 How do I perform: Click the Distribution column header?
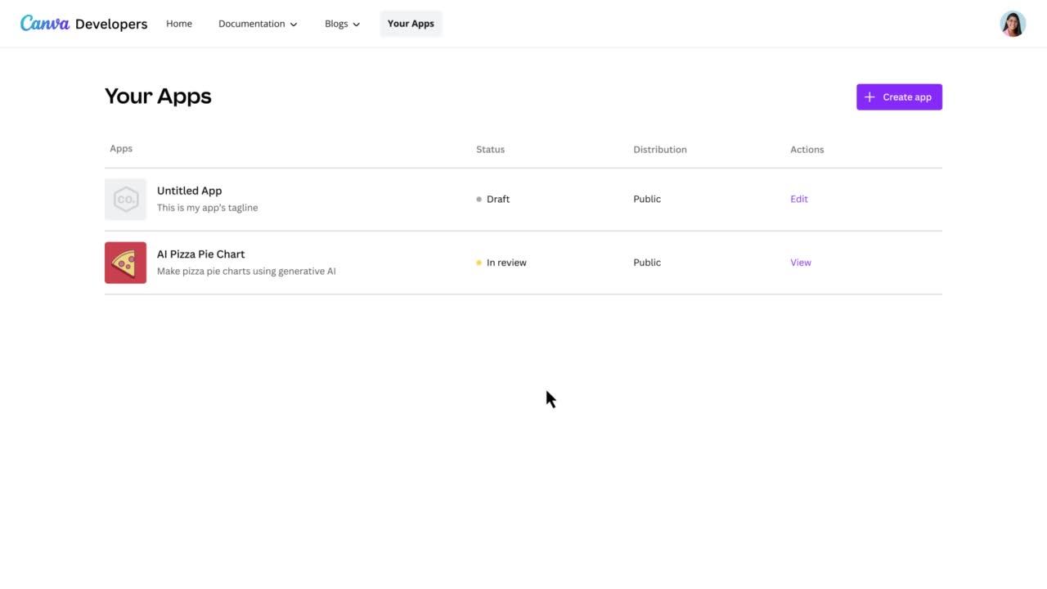click(x=659, y=150)
